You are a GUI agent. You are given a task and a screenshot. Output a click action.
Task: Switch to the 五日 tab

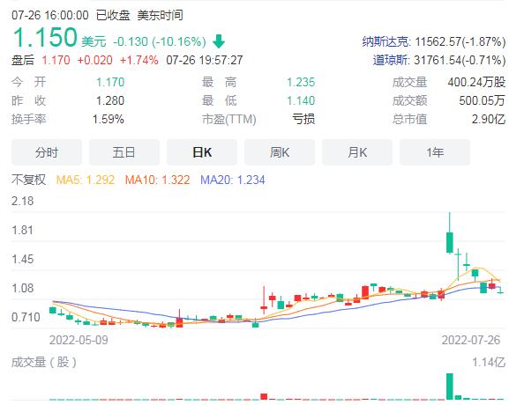click(124, 152)
